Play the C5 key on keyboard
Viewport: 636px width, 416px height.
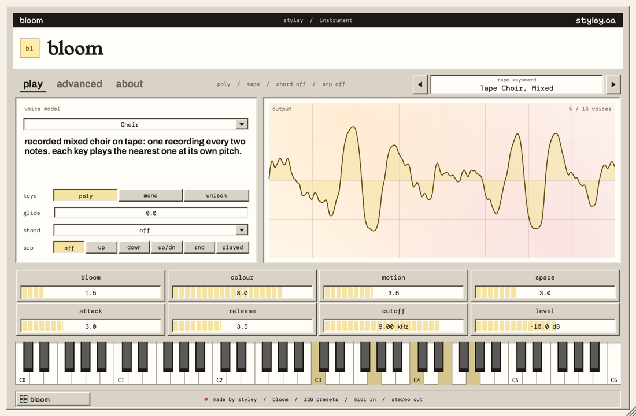[x=515, y=377]
